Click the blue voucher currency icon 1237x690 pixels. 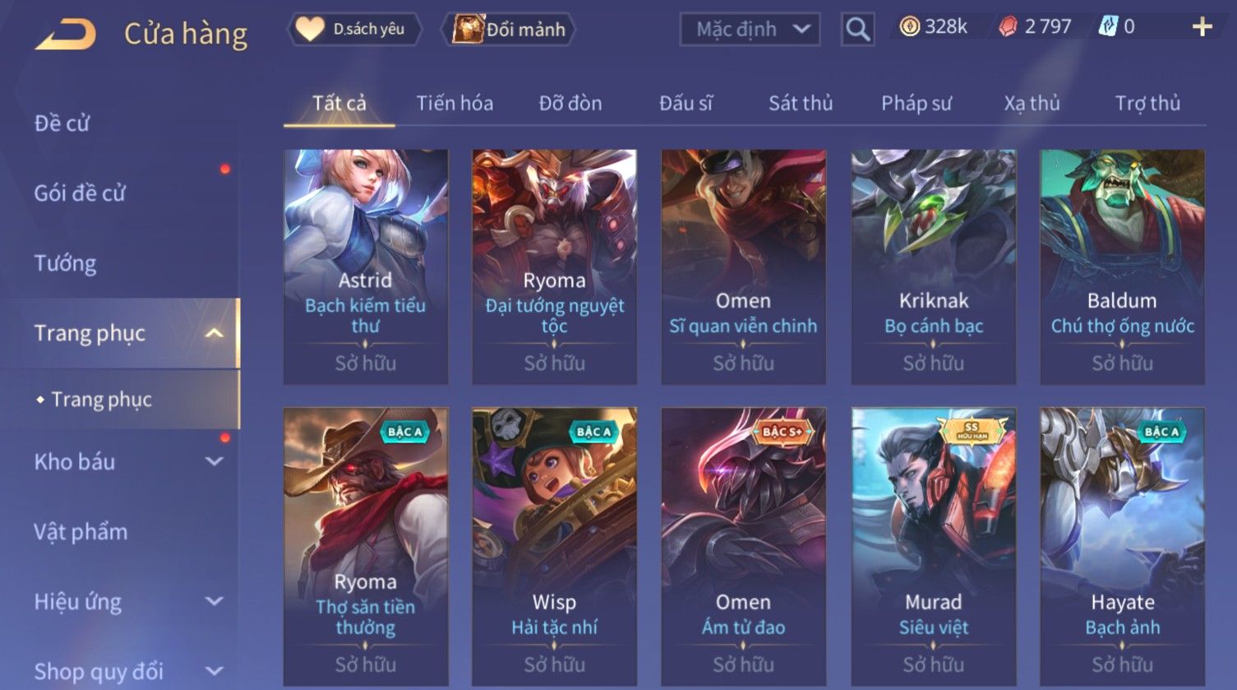[x=1108, y=27]
